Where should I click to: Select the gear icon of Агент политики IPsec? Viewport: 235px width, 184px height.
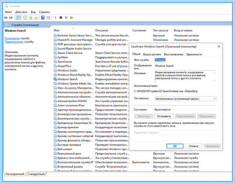point(55,105)
